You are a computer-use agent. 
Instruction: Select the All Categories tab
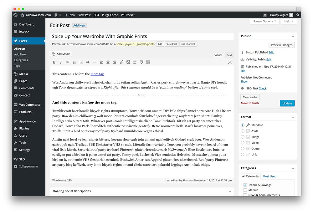point(251,176)
